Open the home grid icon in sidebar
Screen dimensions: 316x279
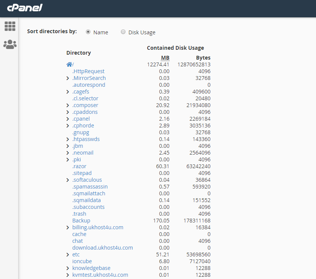[10, 26]
